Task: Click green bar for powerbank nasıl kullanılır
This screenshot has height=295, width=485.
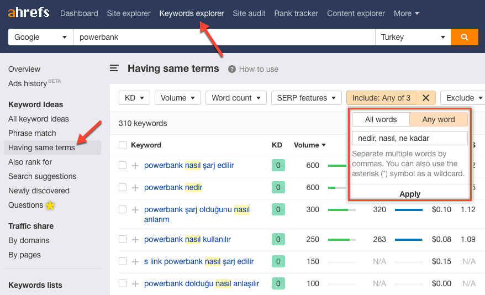Action: click(x=342, y=240)
